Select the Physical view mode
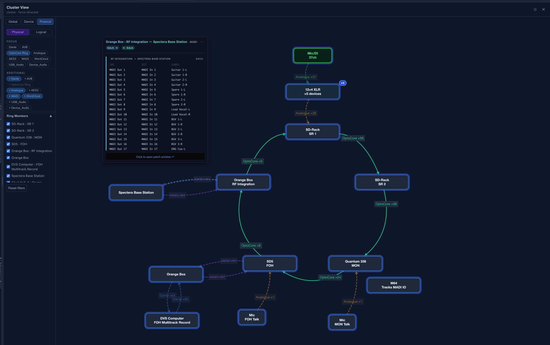 click(x=18, y=32)
